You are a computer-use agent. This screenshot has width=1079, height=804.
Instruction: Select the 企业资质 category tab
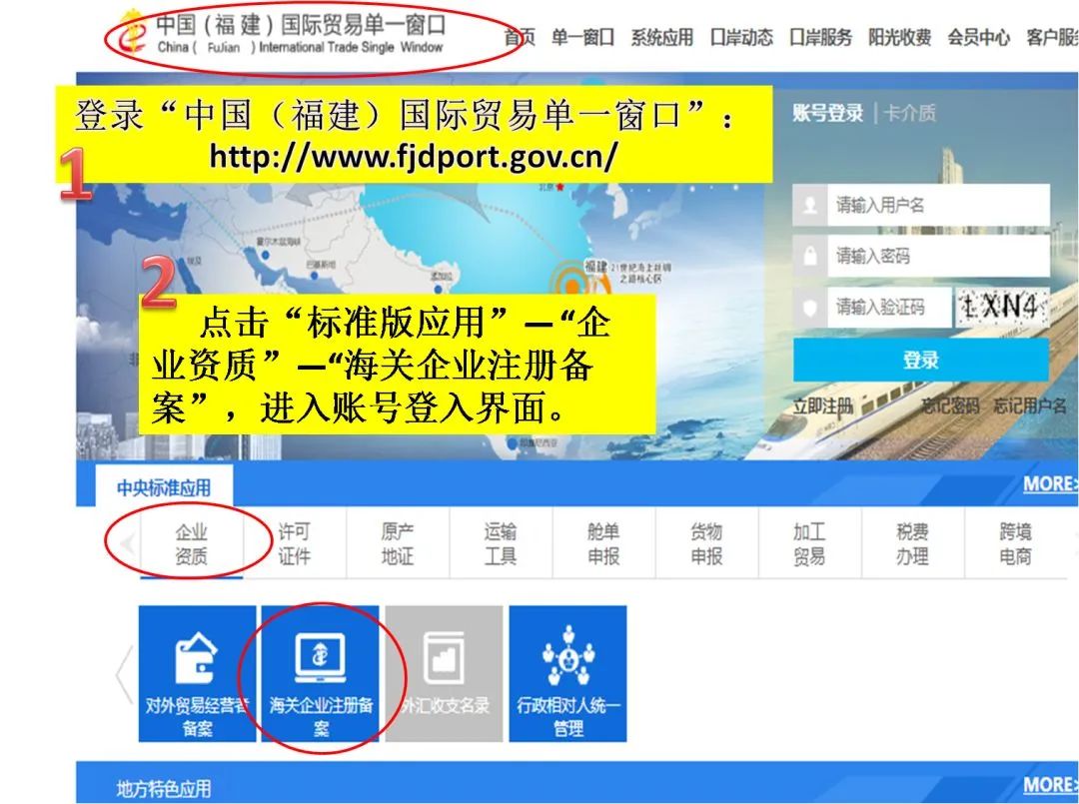pyautogui.click(x=191, y=544)
